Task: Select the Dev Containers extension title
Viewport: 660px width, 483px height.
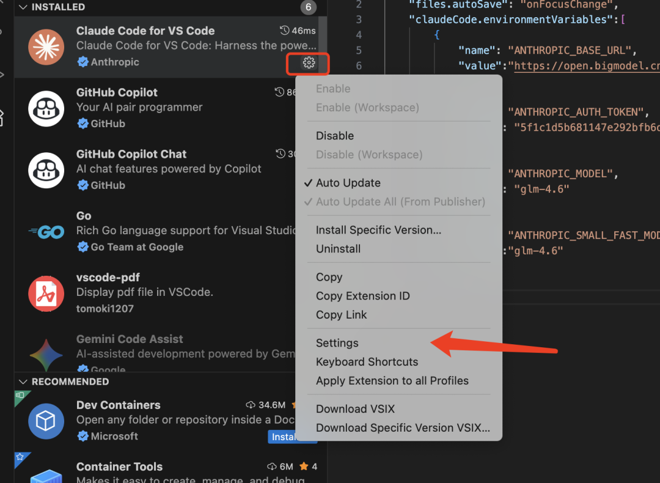Action: tap(119, 405)
